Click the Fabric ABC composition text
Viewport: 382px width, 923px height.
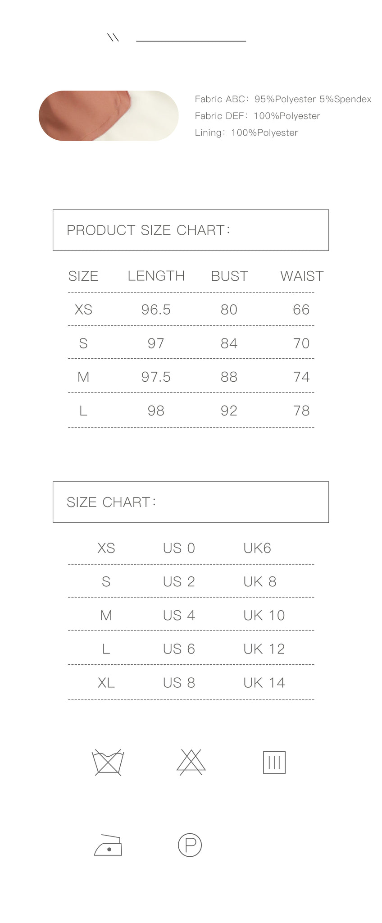pyautogui.click(x=283, y=99)
